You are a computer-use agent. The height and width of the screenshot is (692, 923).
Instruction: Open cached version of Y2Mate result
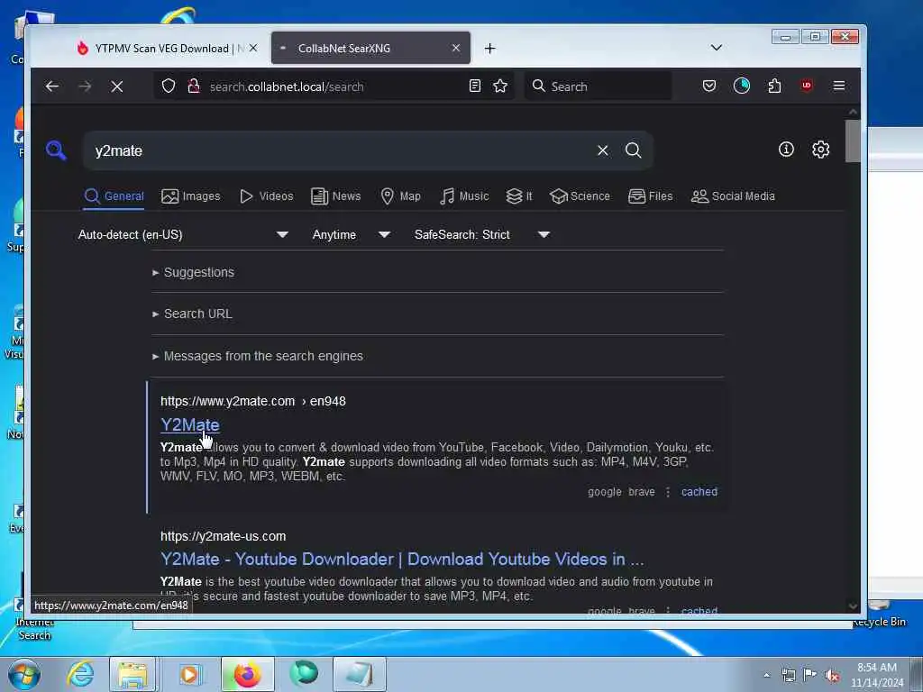(x=699, y=492)
